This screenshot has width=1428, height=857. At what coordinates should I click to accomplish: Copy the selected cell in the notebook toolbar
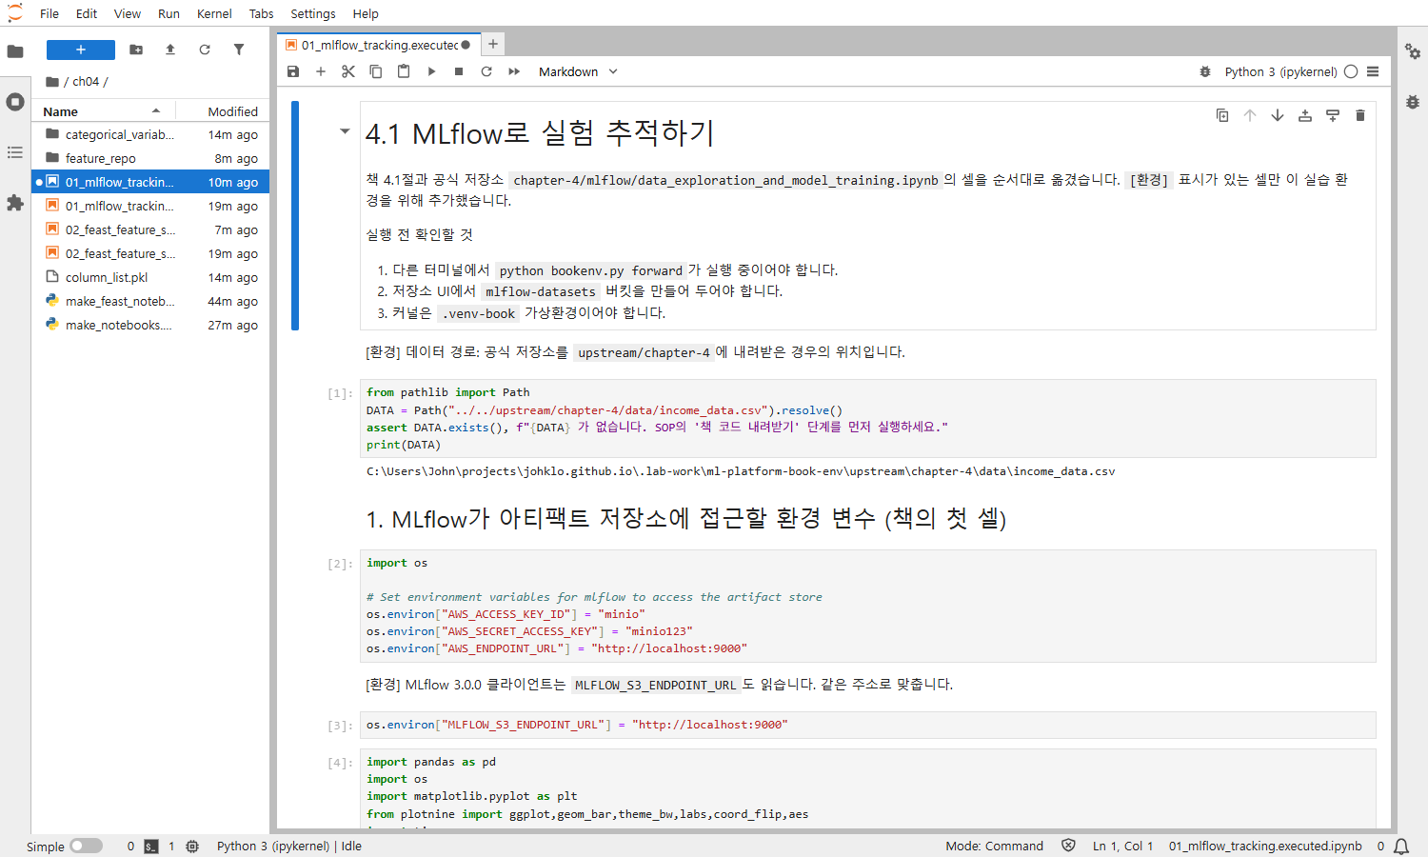coord(376,71)
